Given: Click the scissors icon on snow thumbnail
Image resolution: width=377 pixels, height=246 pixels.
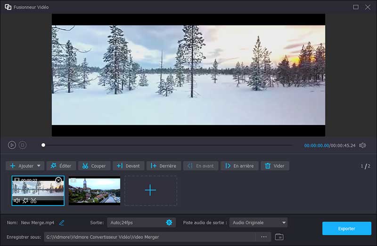Looking at the screenshot, I should 33,201.
